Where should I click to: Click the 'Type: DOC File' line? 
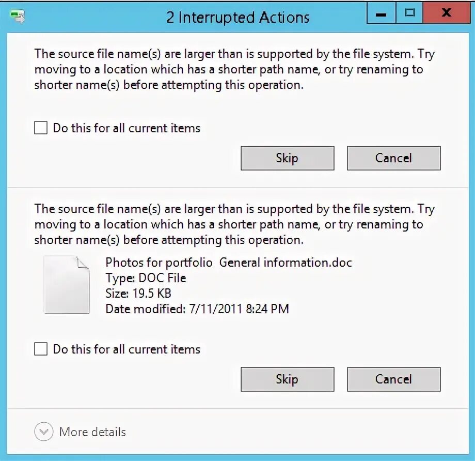coord(146,278)
